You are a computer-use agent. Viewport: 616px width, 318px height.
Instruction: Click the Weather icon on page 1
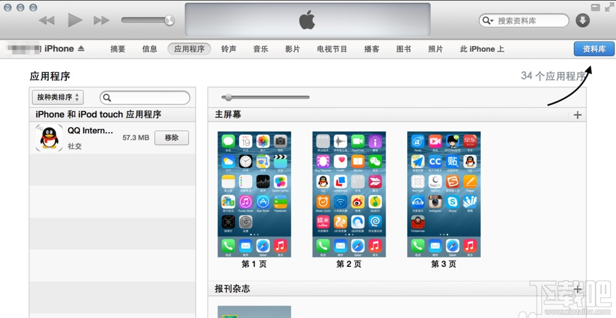click(228, 161)
